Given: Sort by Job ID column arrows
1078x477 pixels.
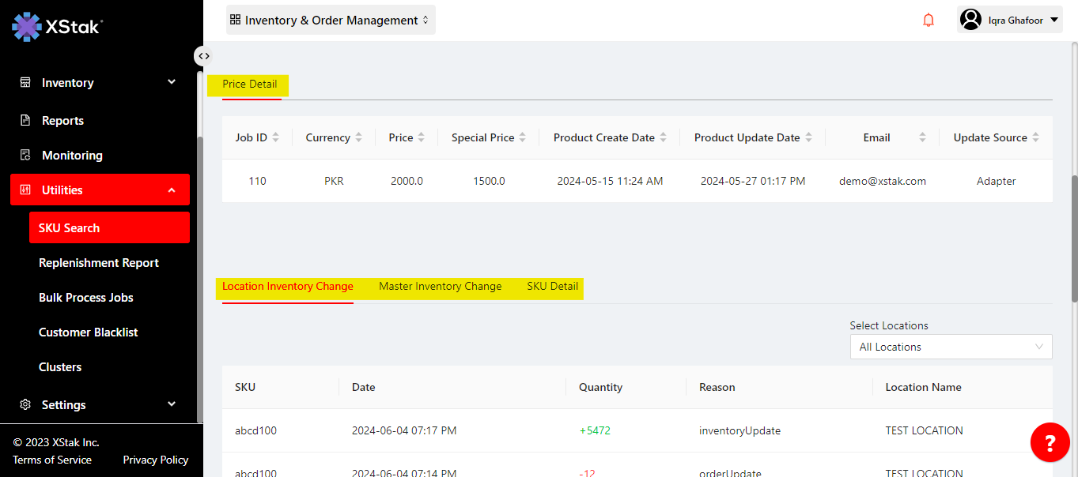Looking at the screenshot, I should coord(275,137).
